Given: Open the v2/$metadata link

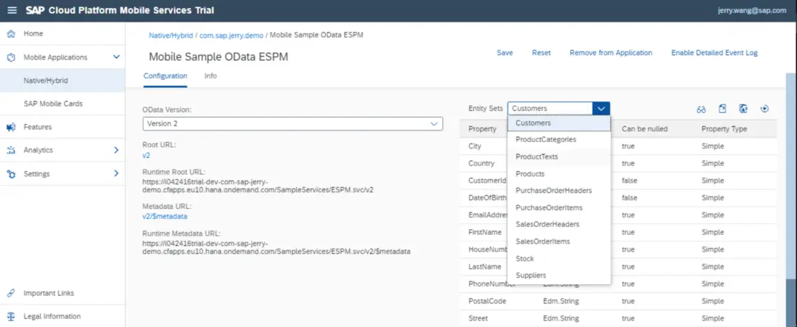Looking at the screenshot, I should click(x=165, y=216).
